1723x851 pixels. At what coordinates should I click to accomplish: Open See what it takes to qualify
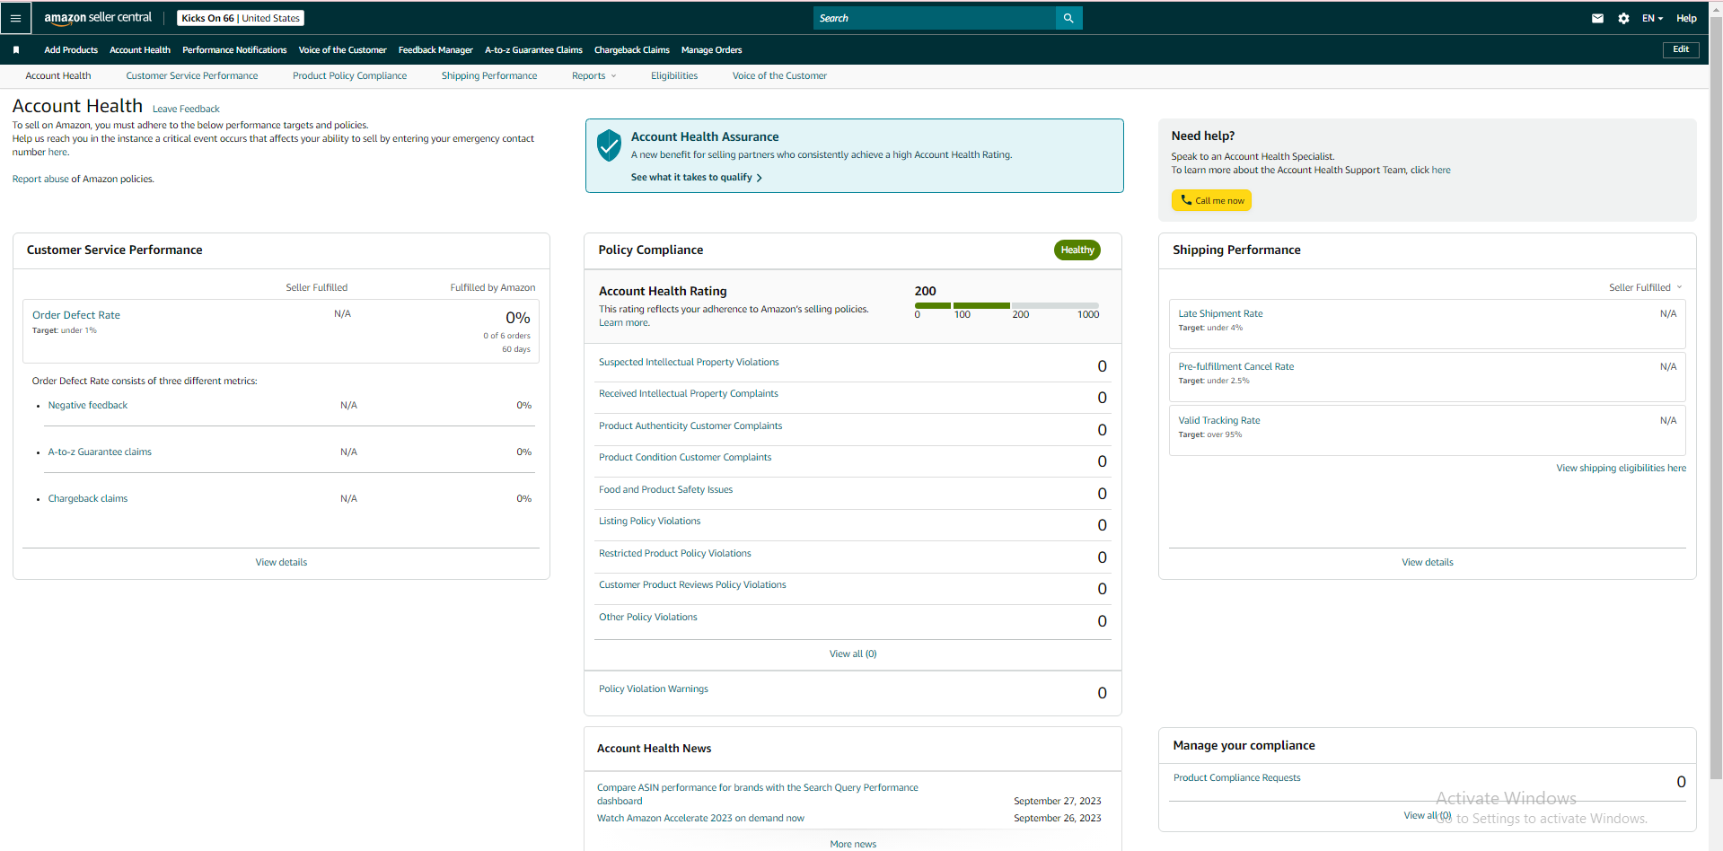click(696, 178)
